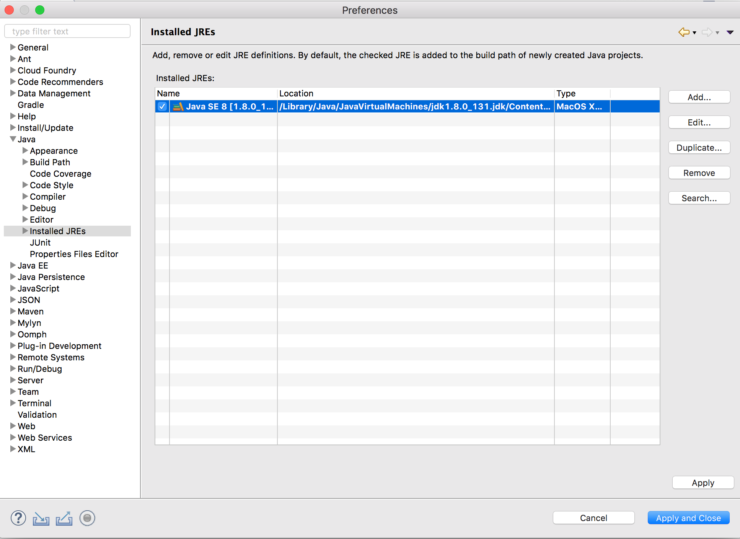Select Gradle in the preferences tree

(x=31, y=105)
